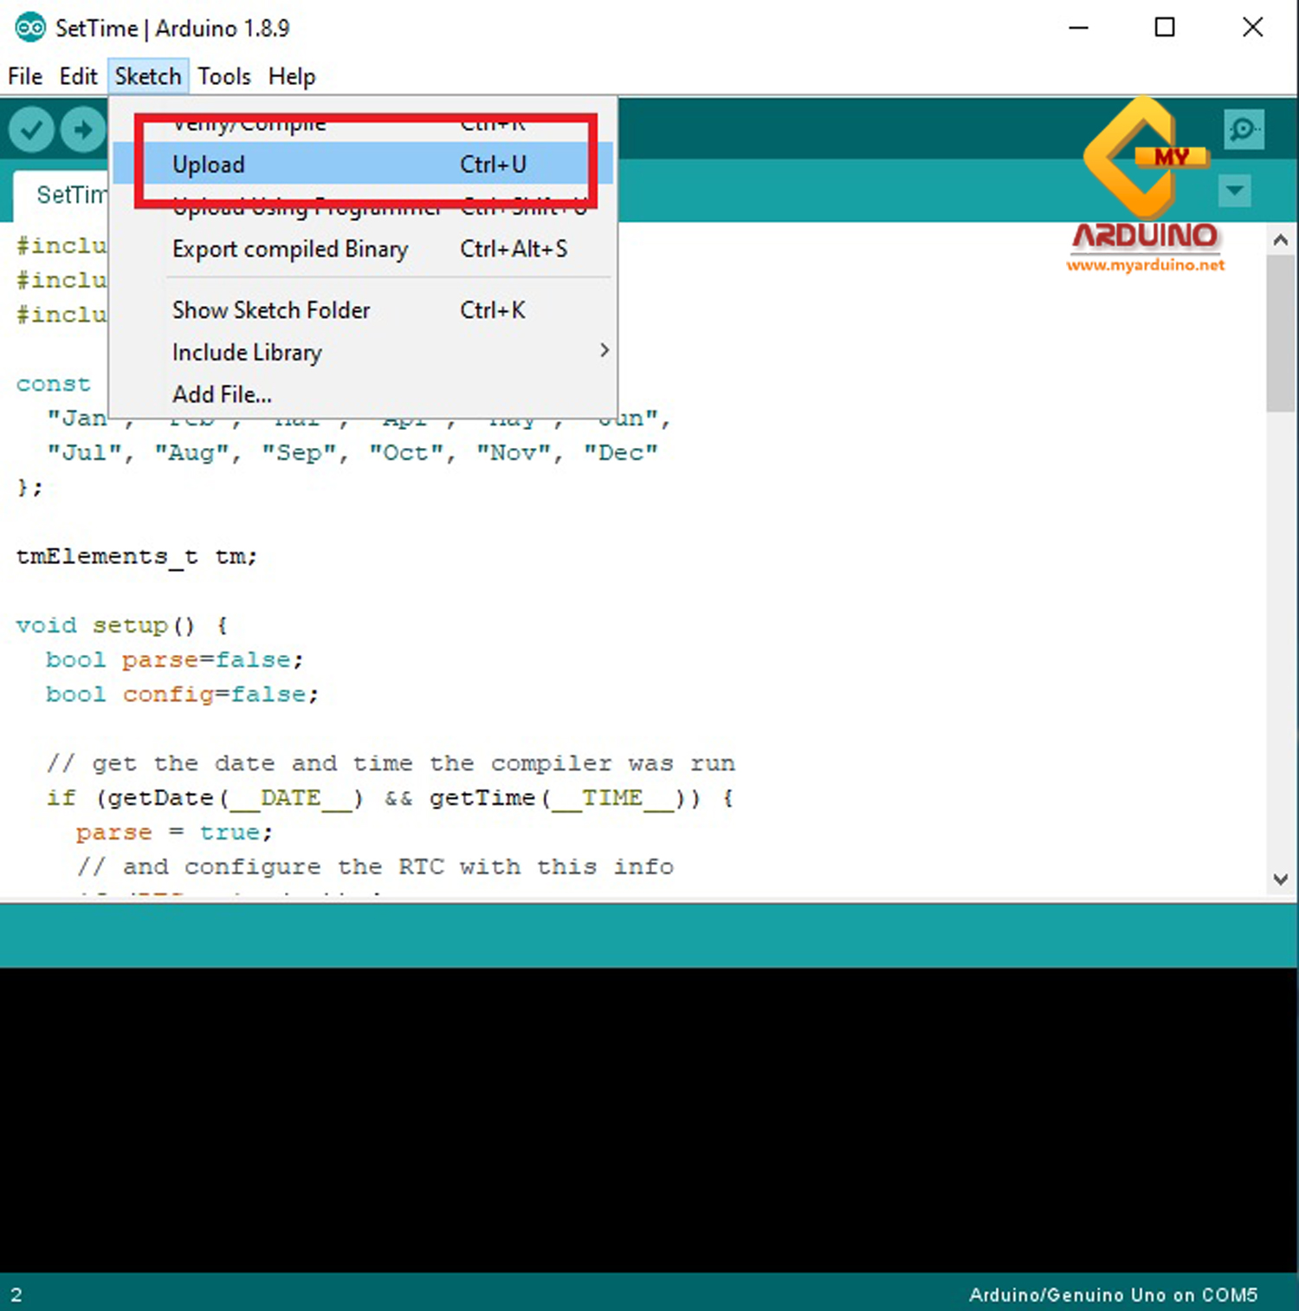Image resolution: width=1299 pixels, height=1311 pixels.
Task: Expand the Include Library submenu
Action: click(247, 352)
